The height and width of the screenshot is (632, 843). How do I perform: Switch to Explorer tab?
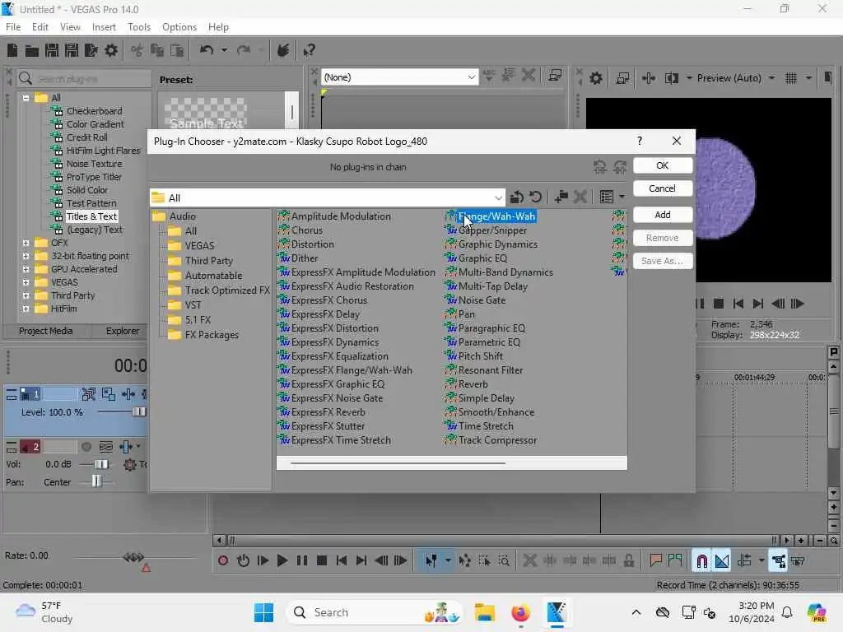[x=122, y=331]
